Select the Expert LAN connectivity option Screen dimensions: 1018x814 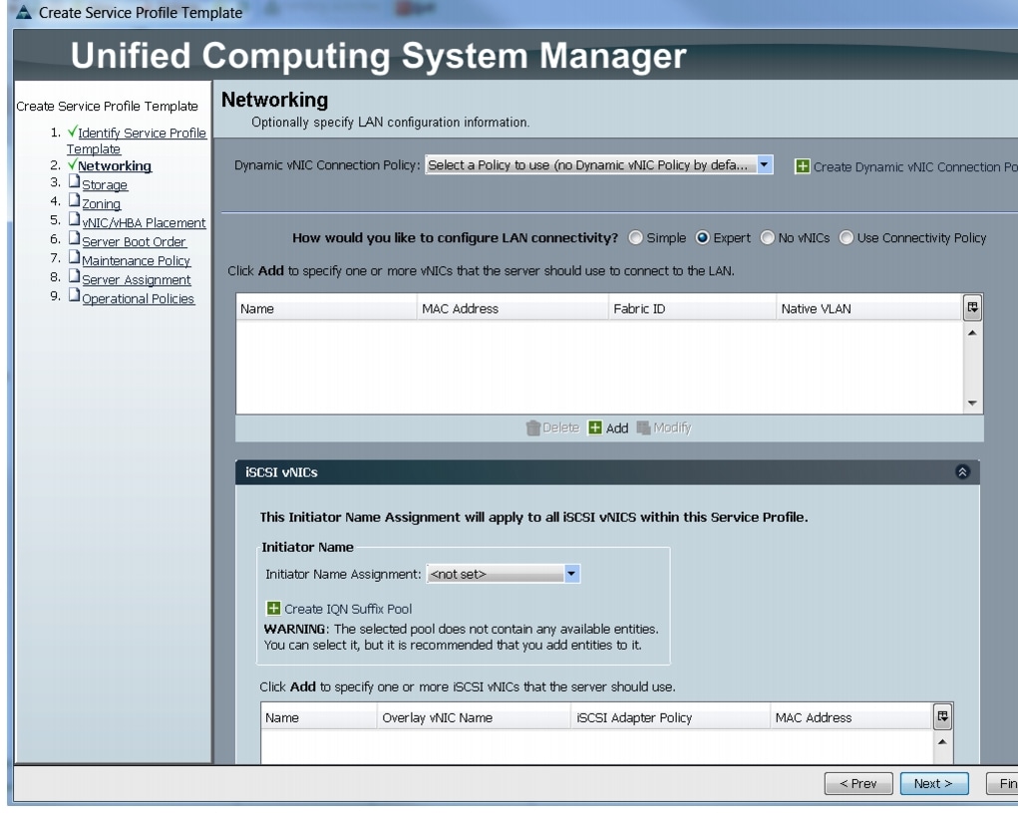tap(703, 238)
